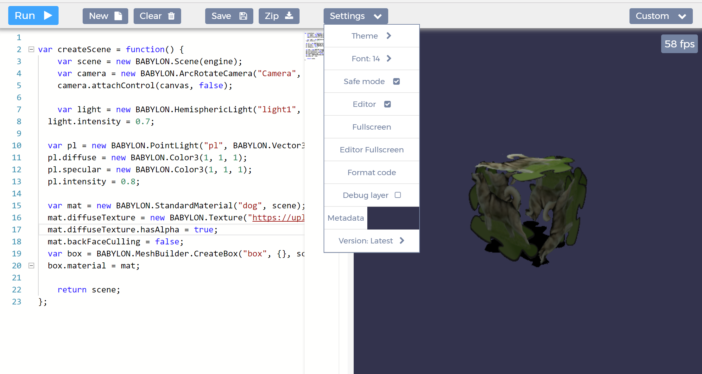Enable the Debug layer checkbox
The height and width of the screenshot is (374, 702).
398,195
